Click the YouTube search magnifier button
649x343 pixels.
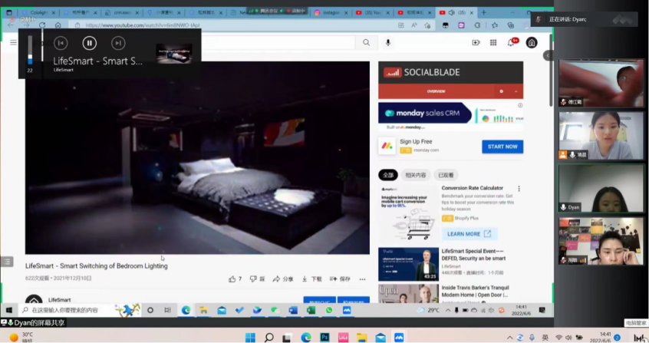click(x=367, y=43)
